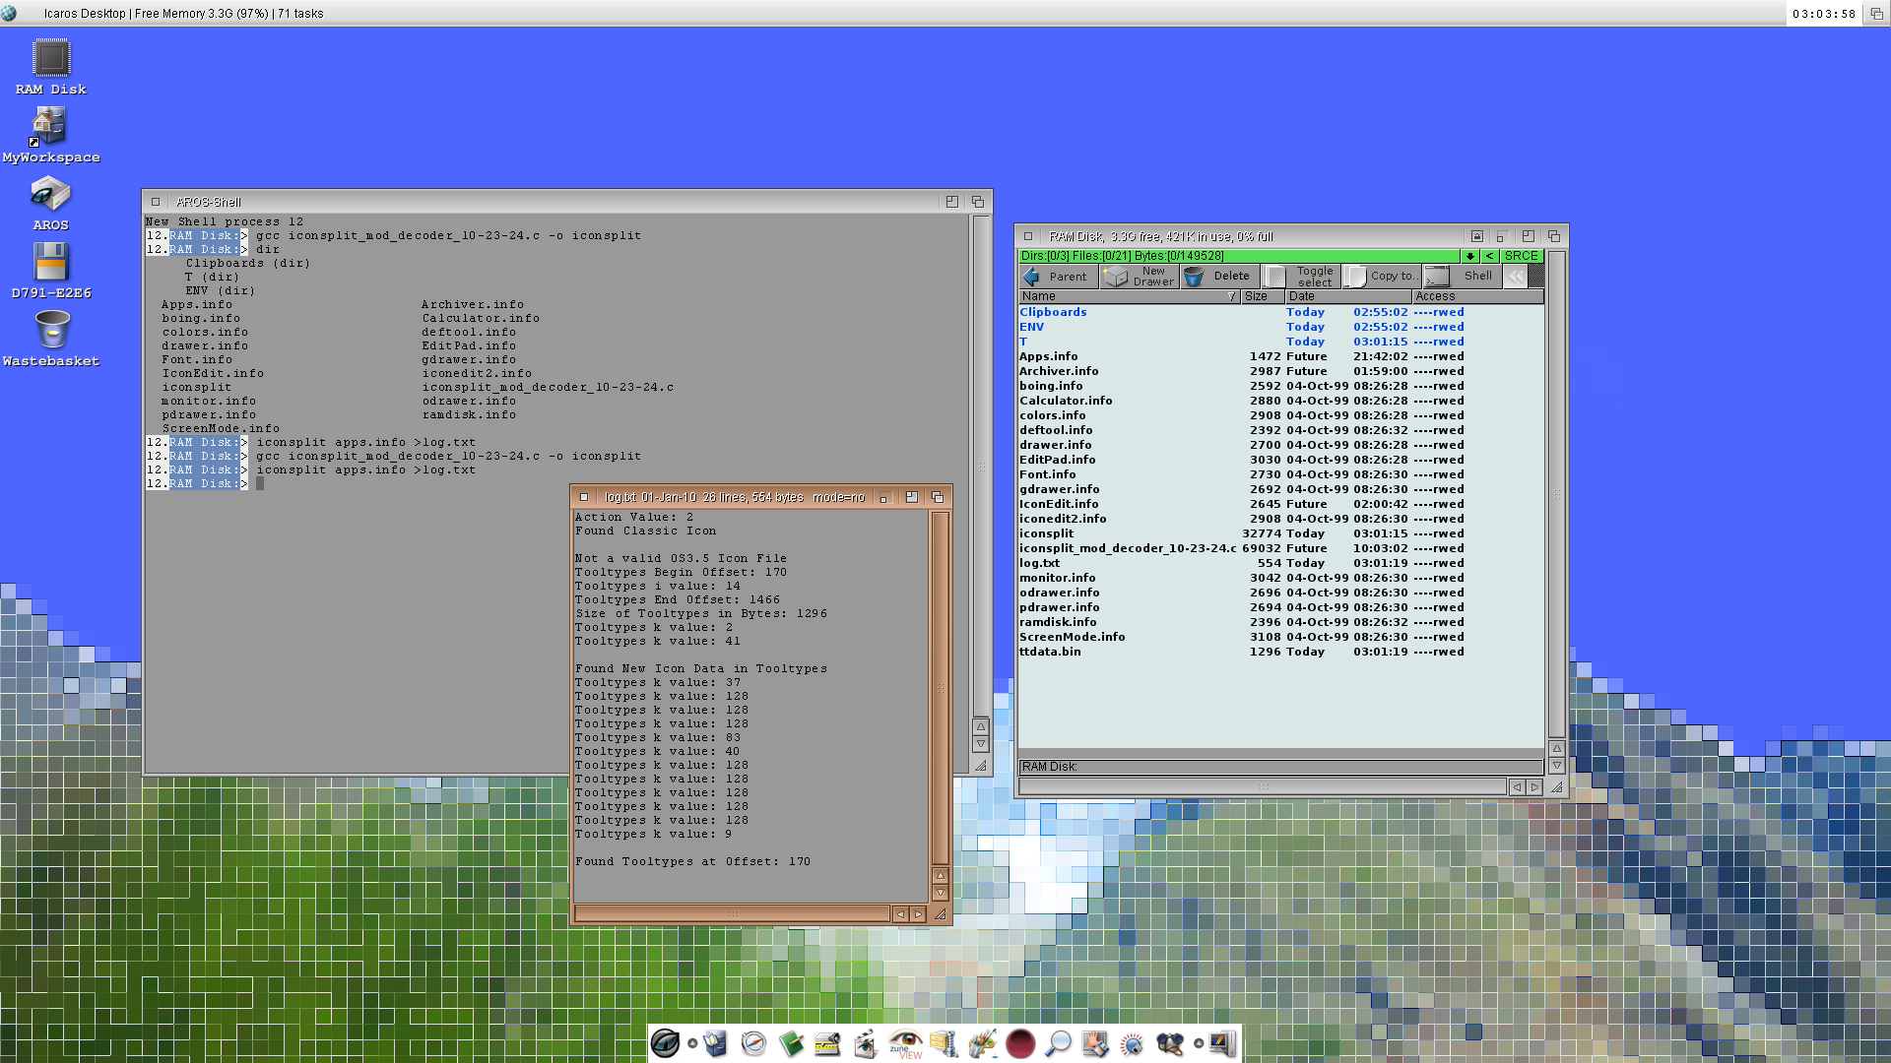
Task: Select the log.txt file in list
Action: pos(1039,563)
